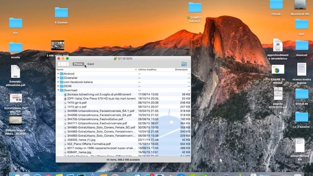
Task: Create a new folder via toolbar icon
Action: [184, 64]
